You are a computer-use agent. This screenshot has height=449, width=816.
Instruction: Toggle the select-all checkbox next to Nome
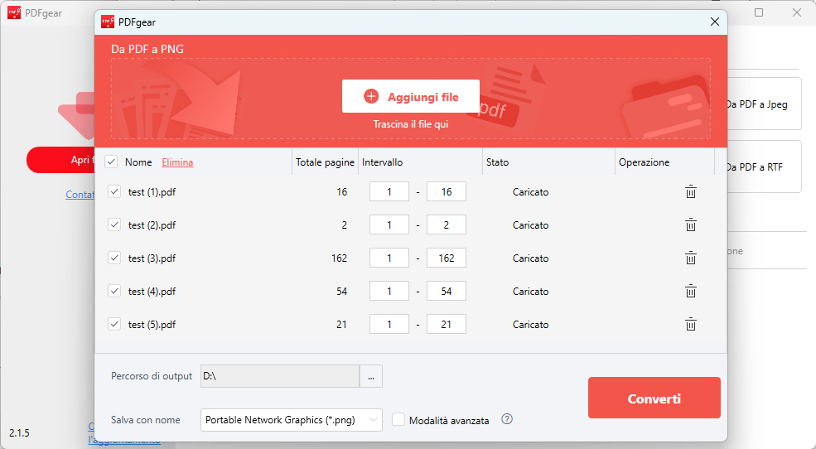pos(111,162)
